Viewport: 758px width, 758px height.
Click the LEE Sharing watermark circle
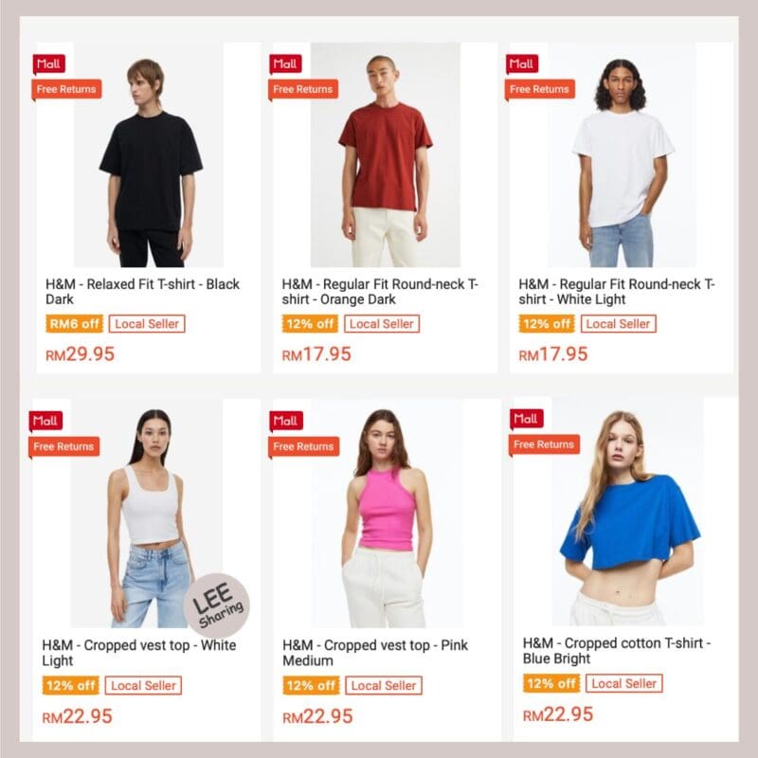[x=217, y=605]
